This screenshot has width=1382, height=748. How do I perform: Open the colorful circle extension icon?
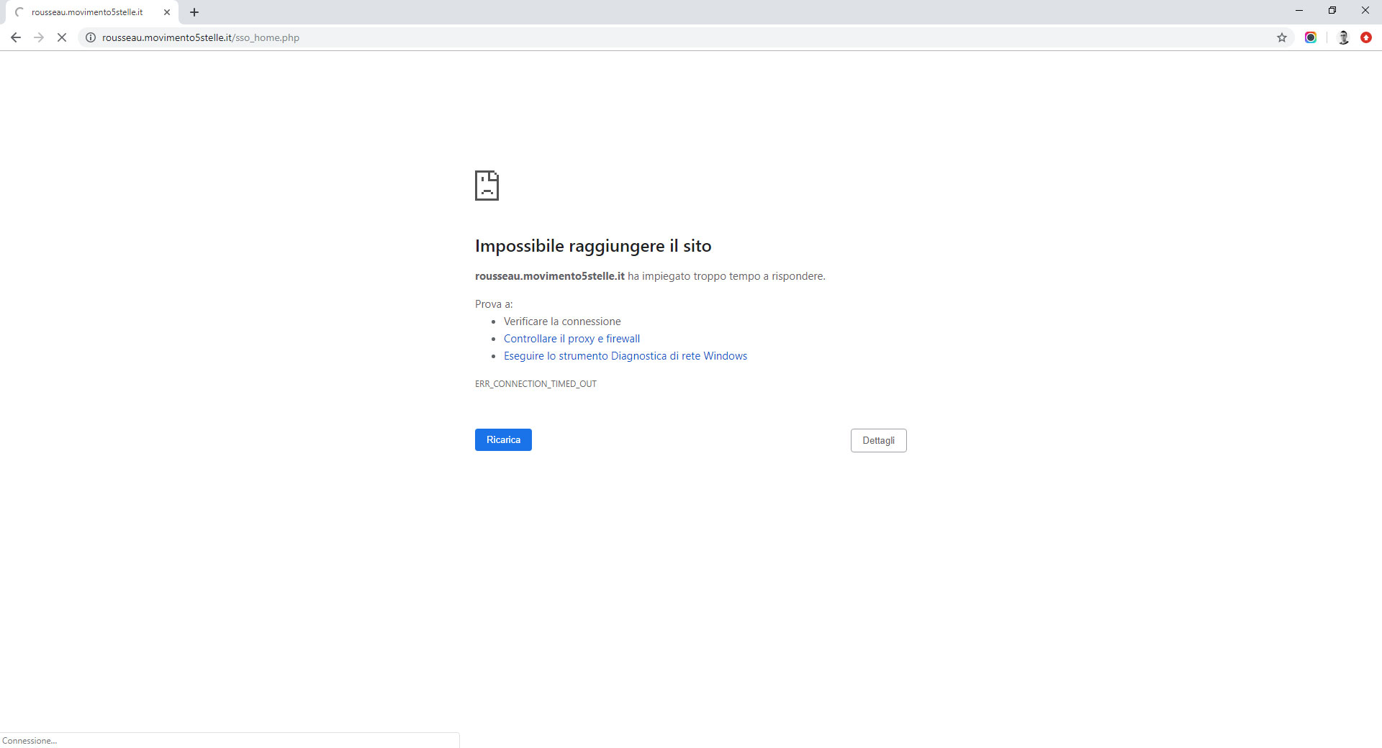(1311, 37)
